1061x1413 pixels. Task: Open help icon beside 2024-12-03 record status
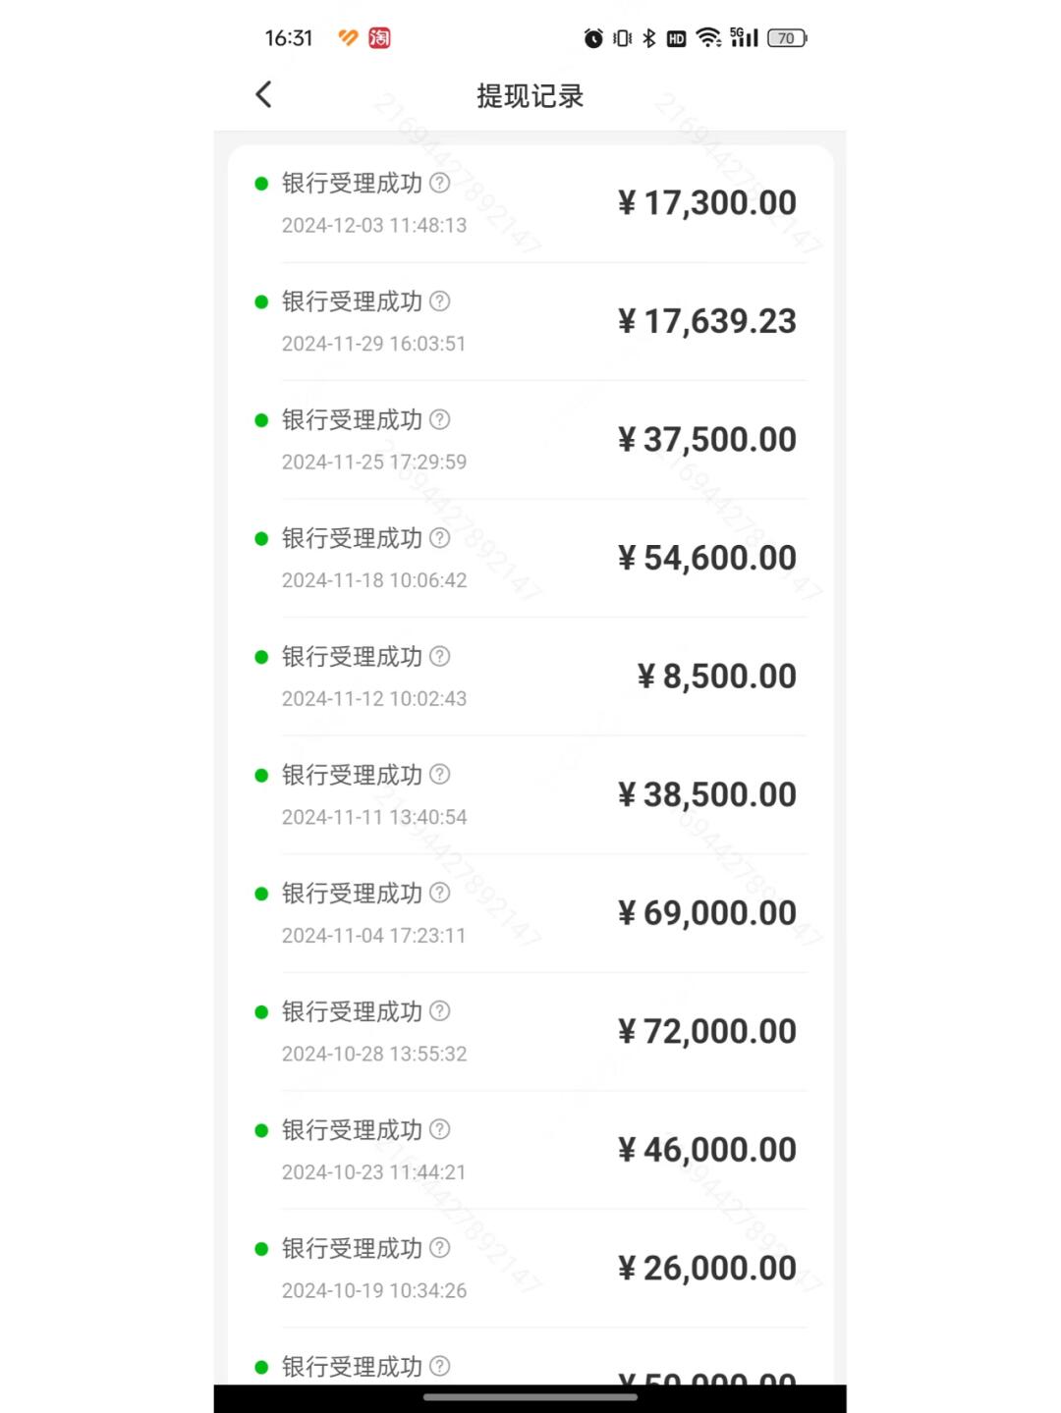click(x=440, y=183)
